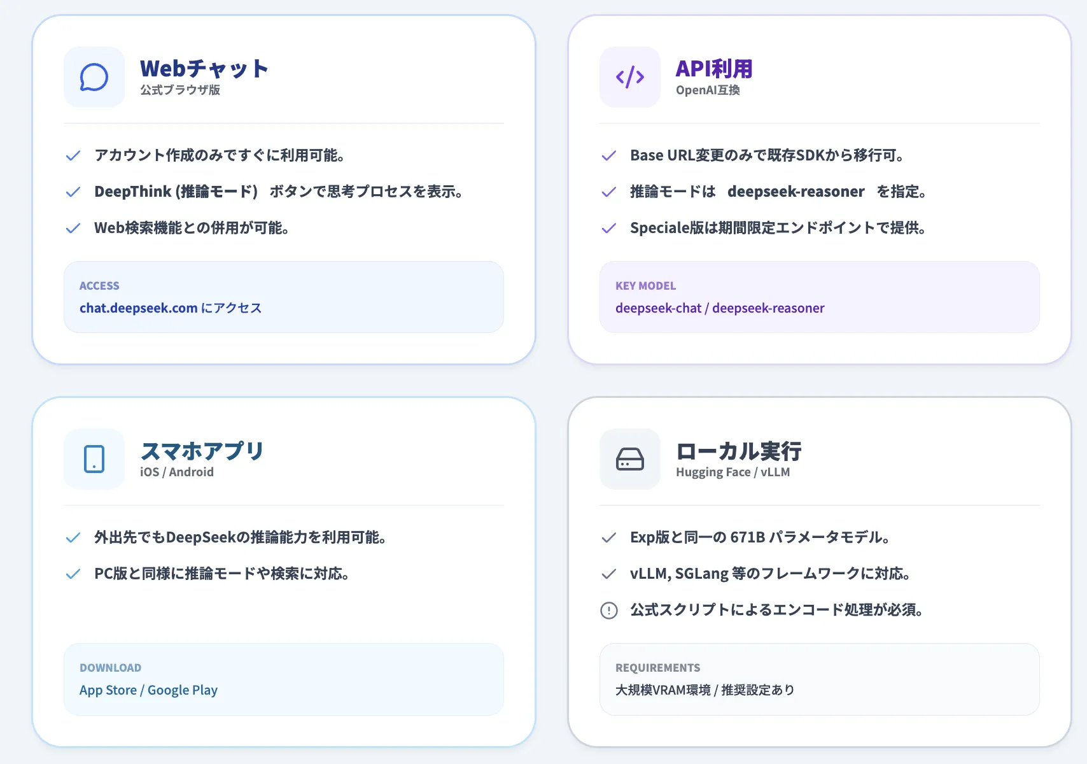Viewport: 1087px width, 764px height.
Task: Open the App Store / Google Play link
Action: tap(148, 690)
